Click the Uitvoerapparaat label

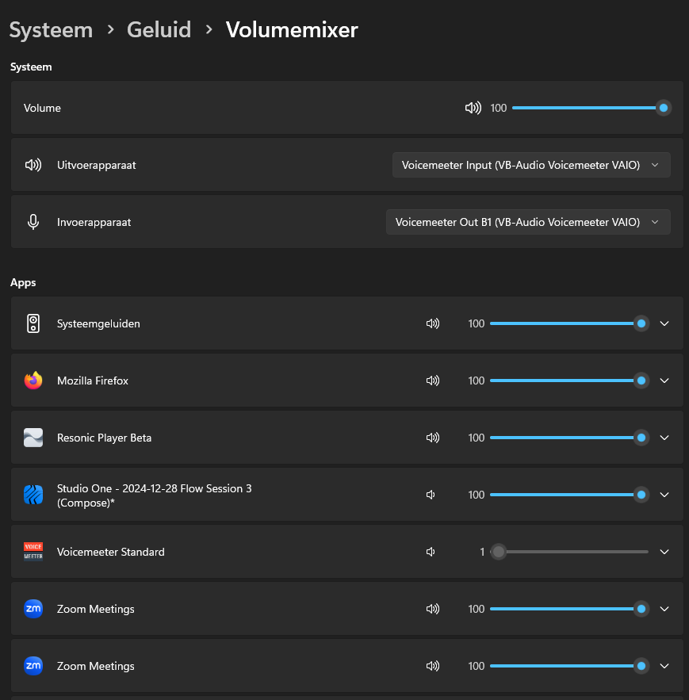97,165
